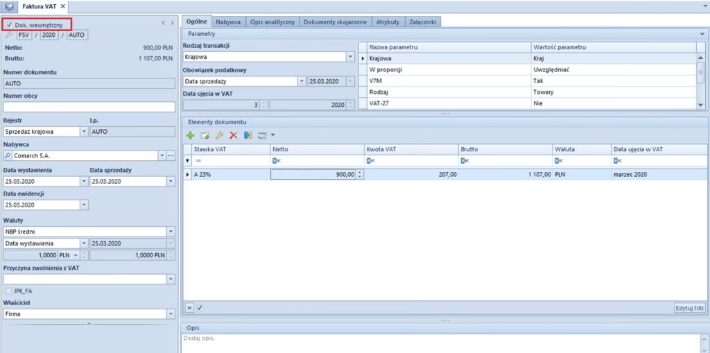Click the Numer obcy input field

coord(89,107)
